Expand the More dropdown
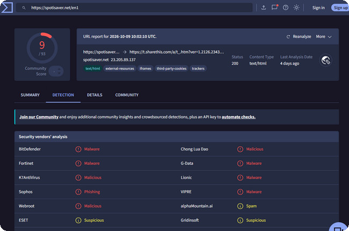This screenshot has width=349, height=231. pyautogui.click(x=324, y=37)
